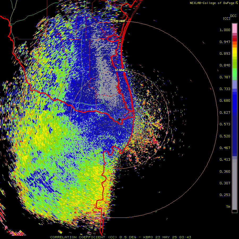Select the 1.000 legend value
This screenshot has width=239, height=239.
click(x=225, y=30)
